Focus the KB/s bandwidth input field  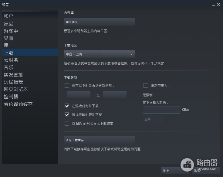point(161,110)
